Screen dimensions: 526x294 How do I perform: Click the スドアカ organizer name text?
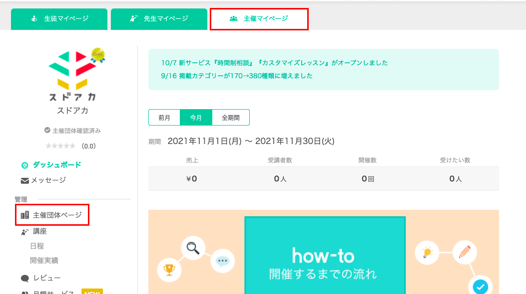pyautogui.click(x=72, y=111)
